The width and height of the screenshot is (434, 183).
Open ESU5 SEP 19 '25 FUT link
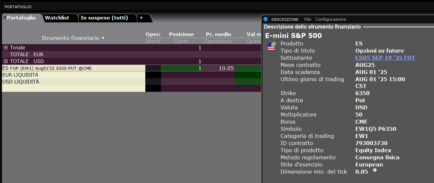pyautogui.click(x=385, y=58)
